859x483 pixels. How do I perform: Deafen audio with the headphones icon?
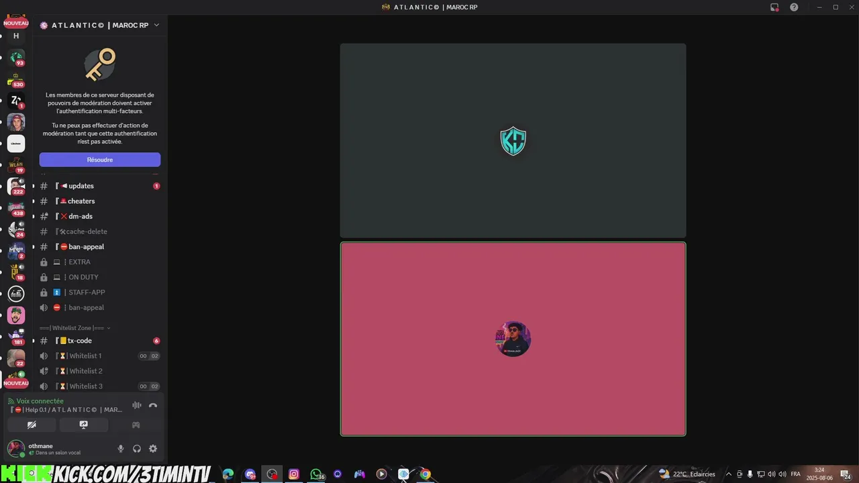137,449
